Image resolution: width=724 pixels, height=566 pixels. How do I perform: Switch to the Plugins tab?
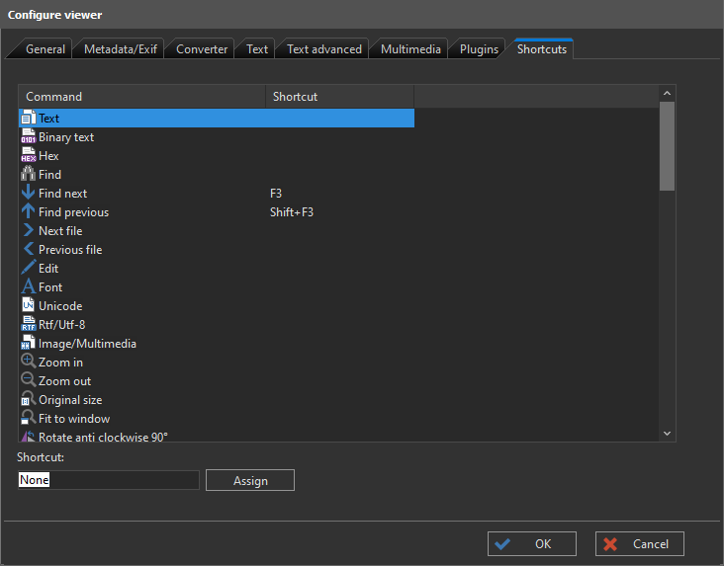479,49
